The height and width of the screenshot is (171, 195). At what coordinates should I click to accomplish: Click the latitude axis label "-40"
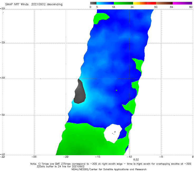(2, 154)
